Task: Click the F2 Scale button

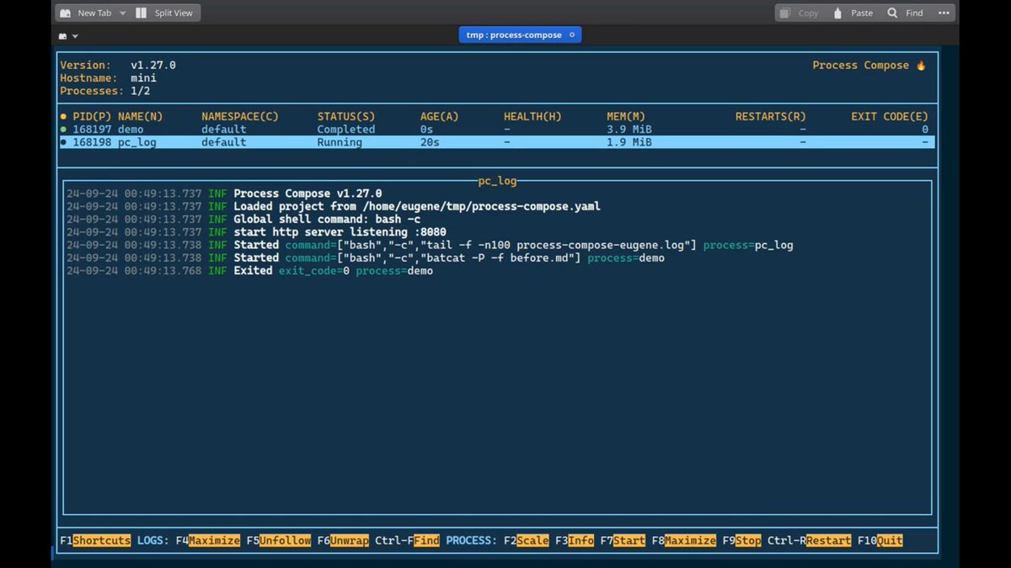Action: pos(527,540)
